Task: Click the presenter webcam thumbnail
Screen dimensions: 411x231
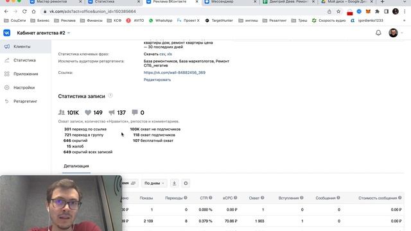Action: tap(61, 203)
